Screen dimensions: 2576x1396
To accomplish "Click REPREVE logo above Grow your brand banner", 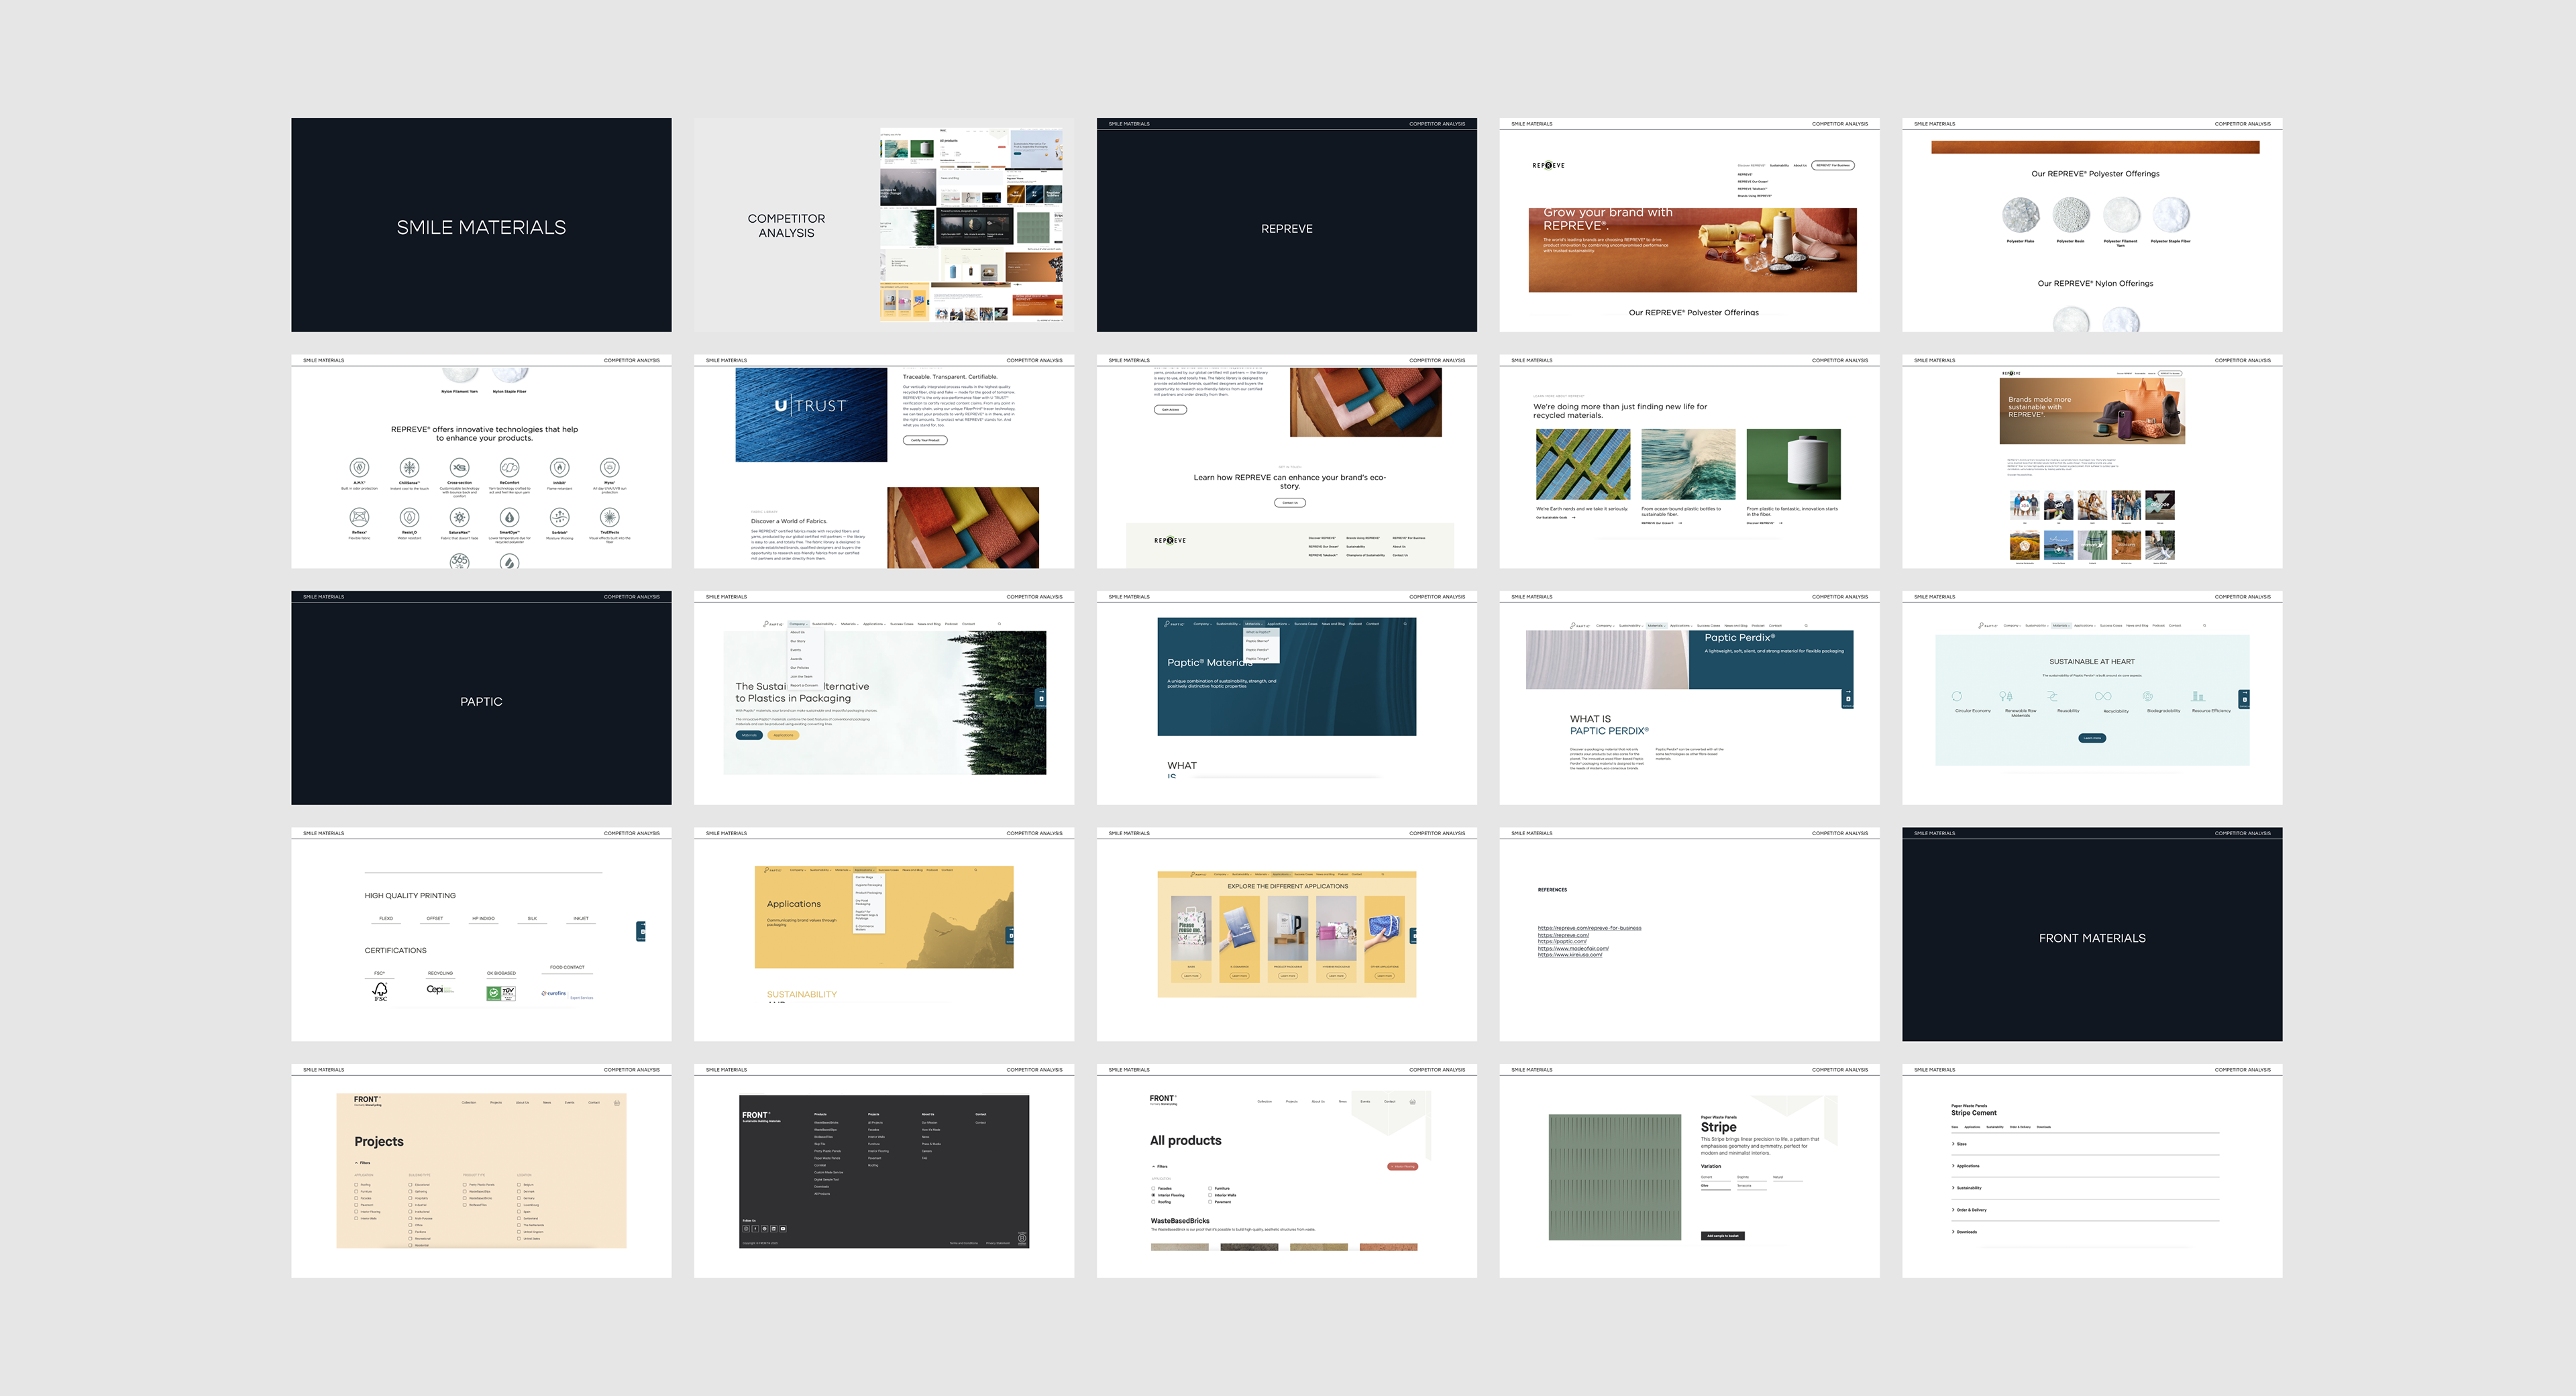I will 1548,166.
